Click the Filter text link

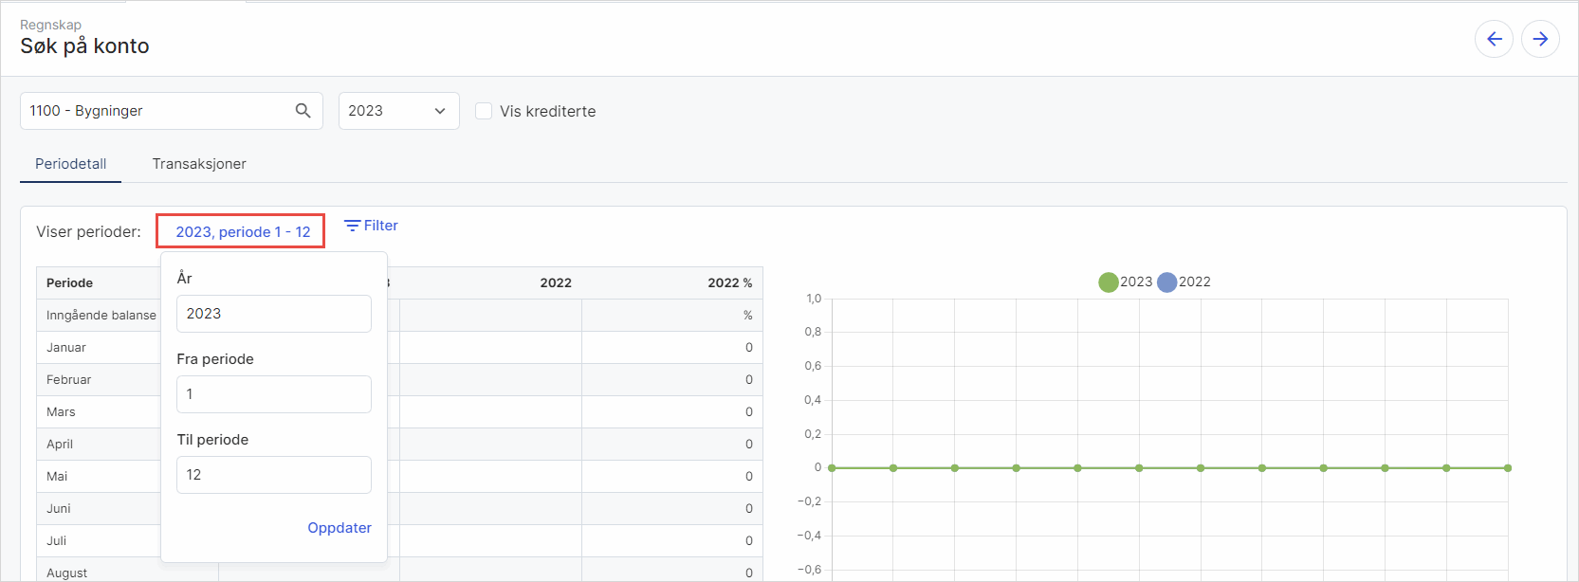click(380, 226)
